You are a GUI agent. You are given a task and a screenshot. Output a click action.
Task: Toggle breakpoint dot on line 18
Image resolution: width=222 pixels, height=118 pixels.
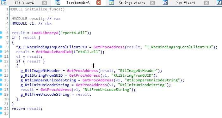point(1,90)
